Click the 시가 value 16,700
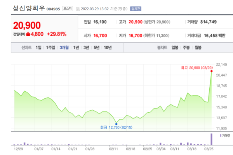 pyautogui.click(x=100, y=36)
